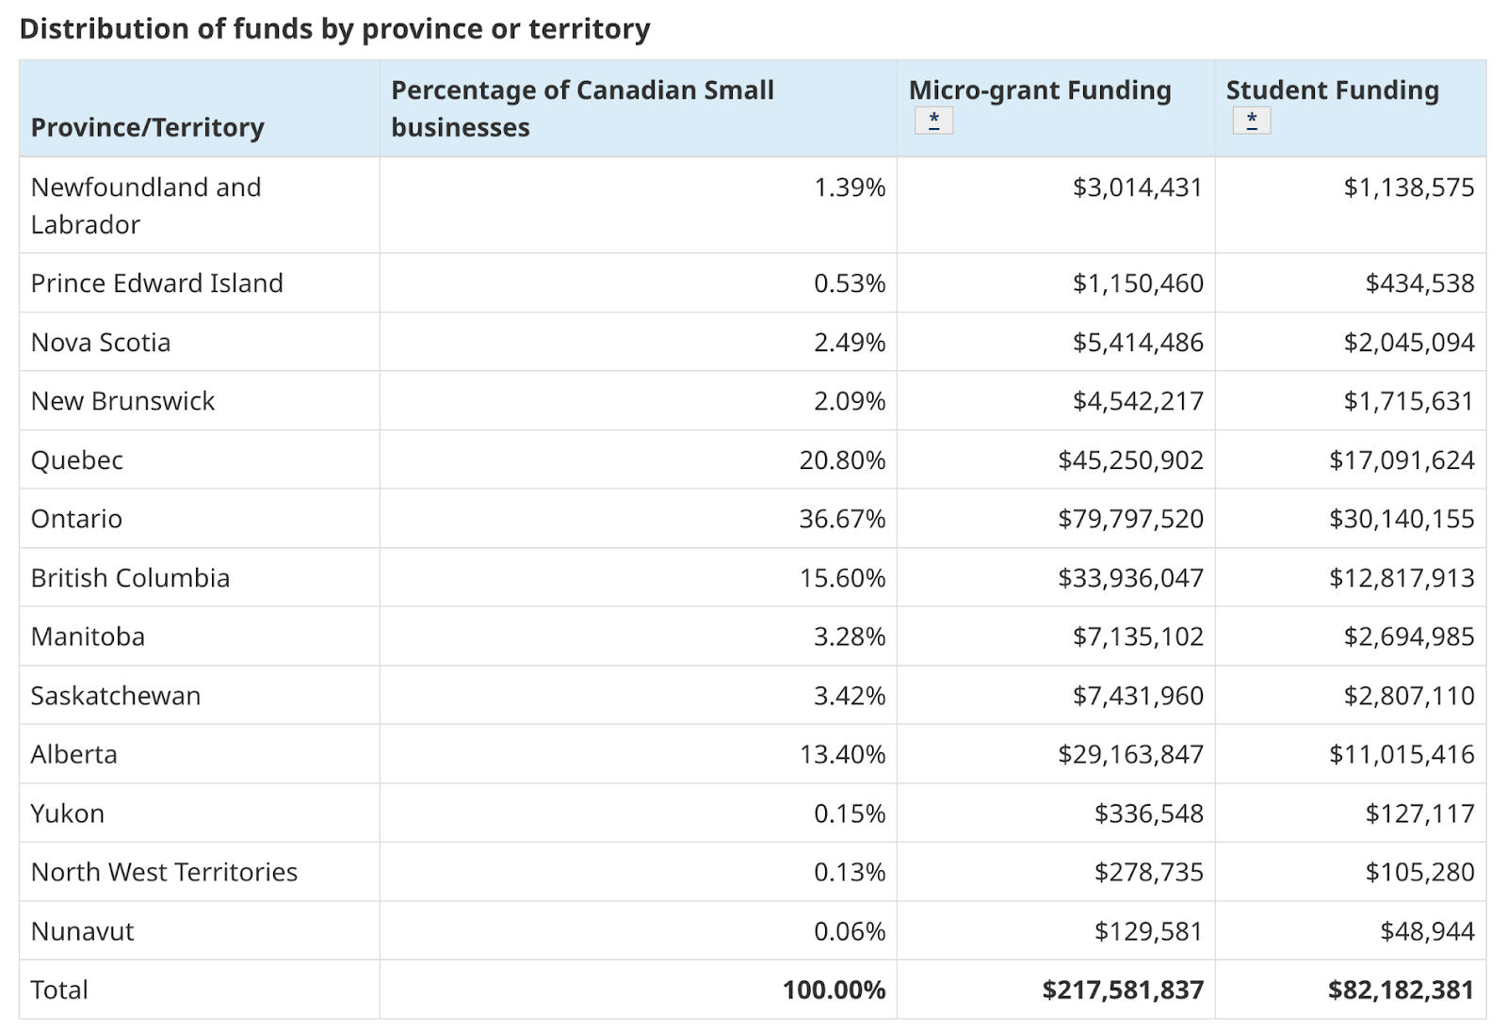The height and width of the screenshot is (1031, 1507).
Task: Click Quebec's $17,091,624 student funding cell
Action: 1401,460
